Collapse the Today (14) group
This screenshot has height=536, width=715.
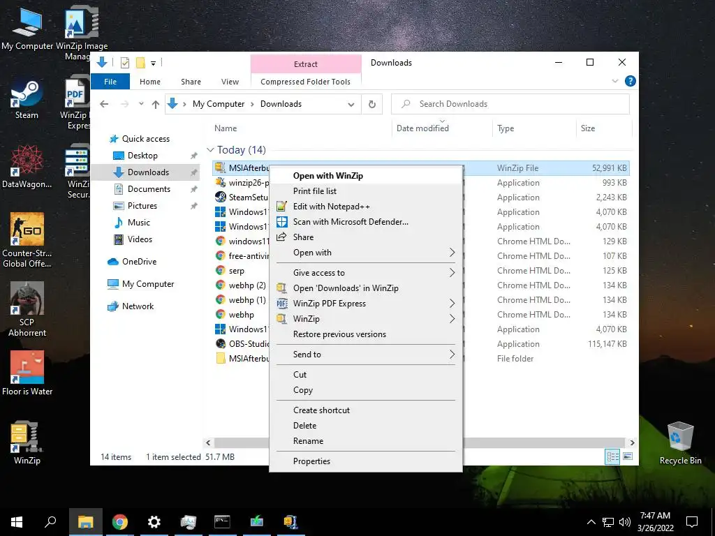(x=210, y=149)
